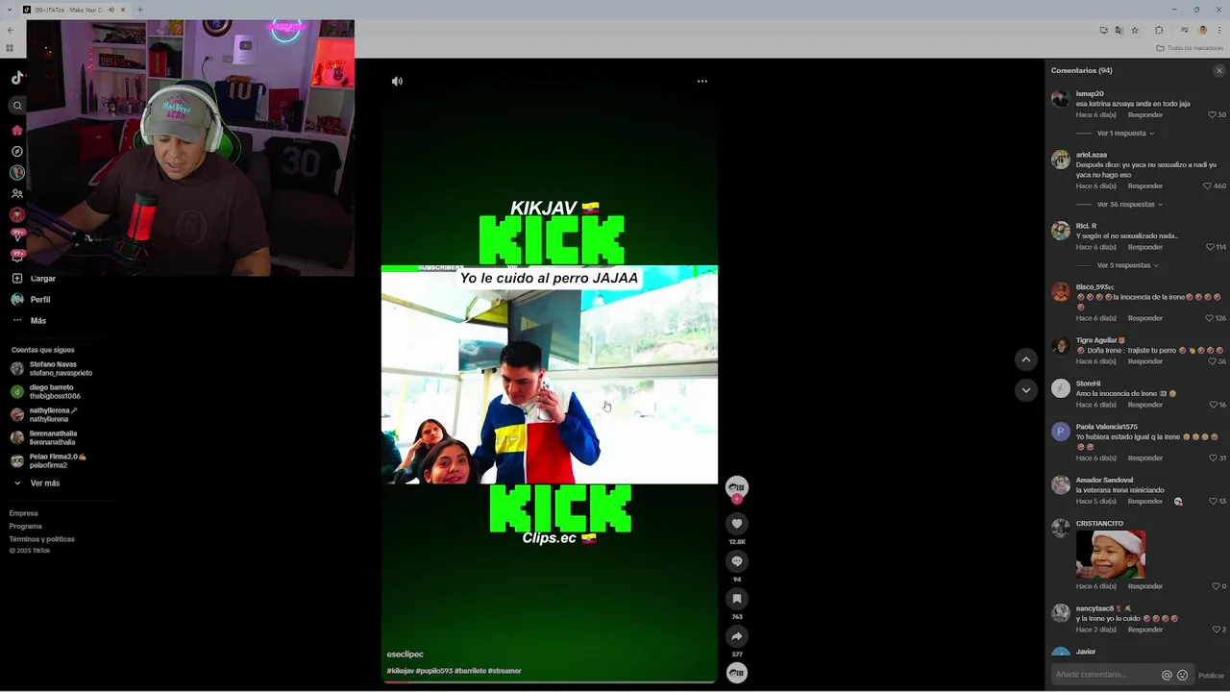Open the Programa footer link
The width and height of the screenshot is (1230, 692).
pyautogui.click(x=26, y=527)
